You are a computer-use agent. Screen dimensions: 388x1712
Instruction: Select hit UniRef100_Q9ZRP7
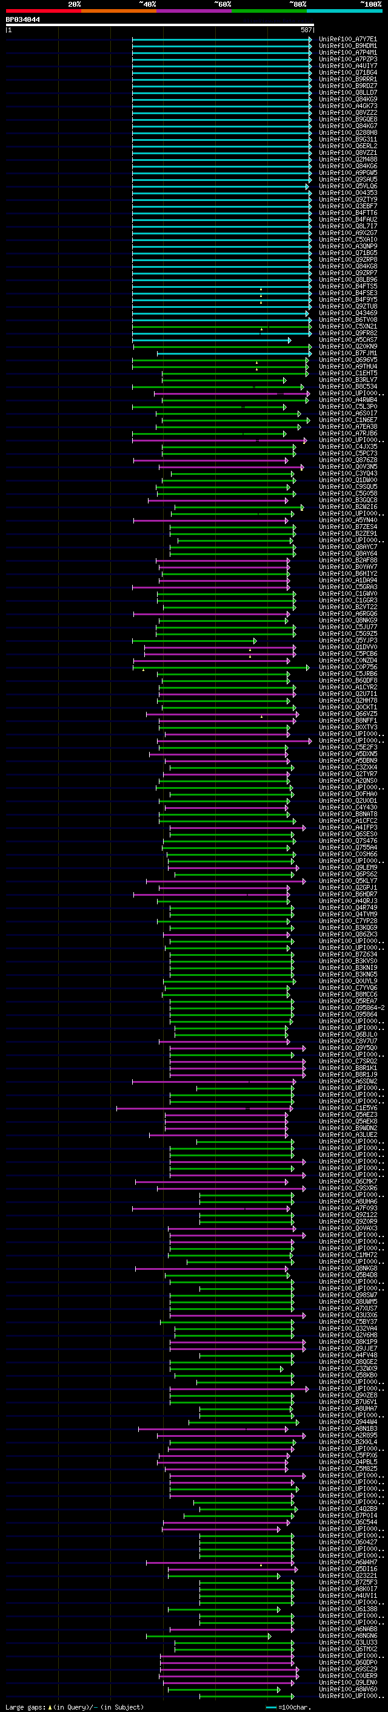347,273
